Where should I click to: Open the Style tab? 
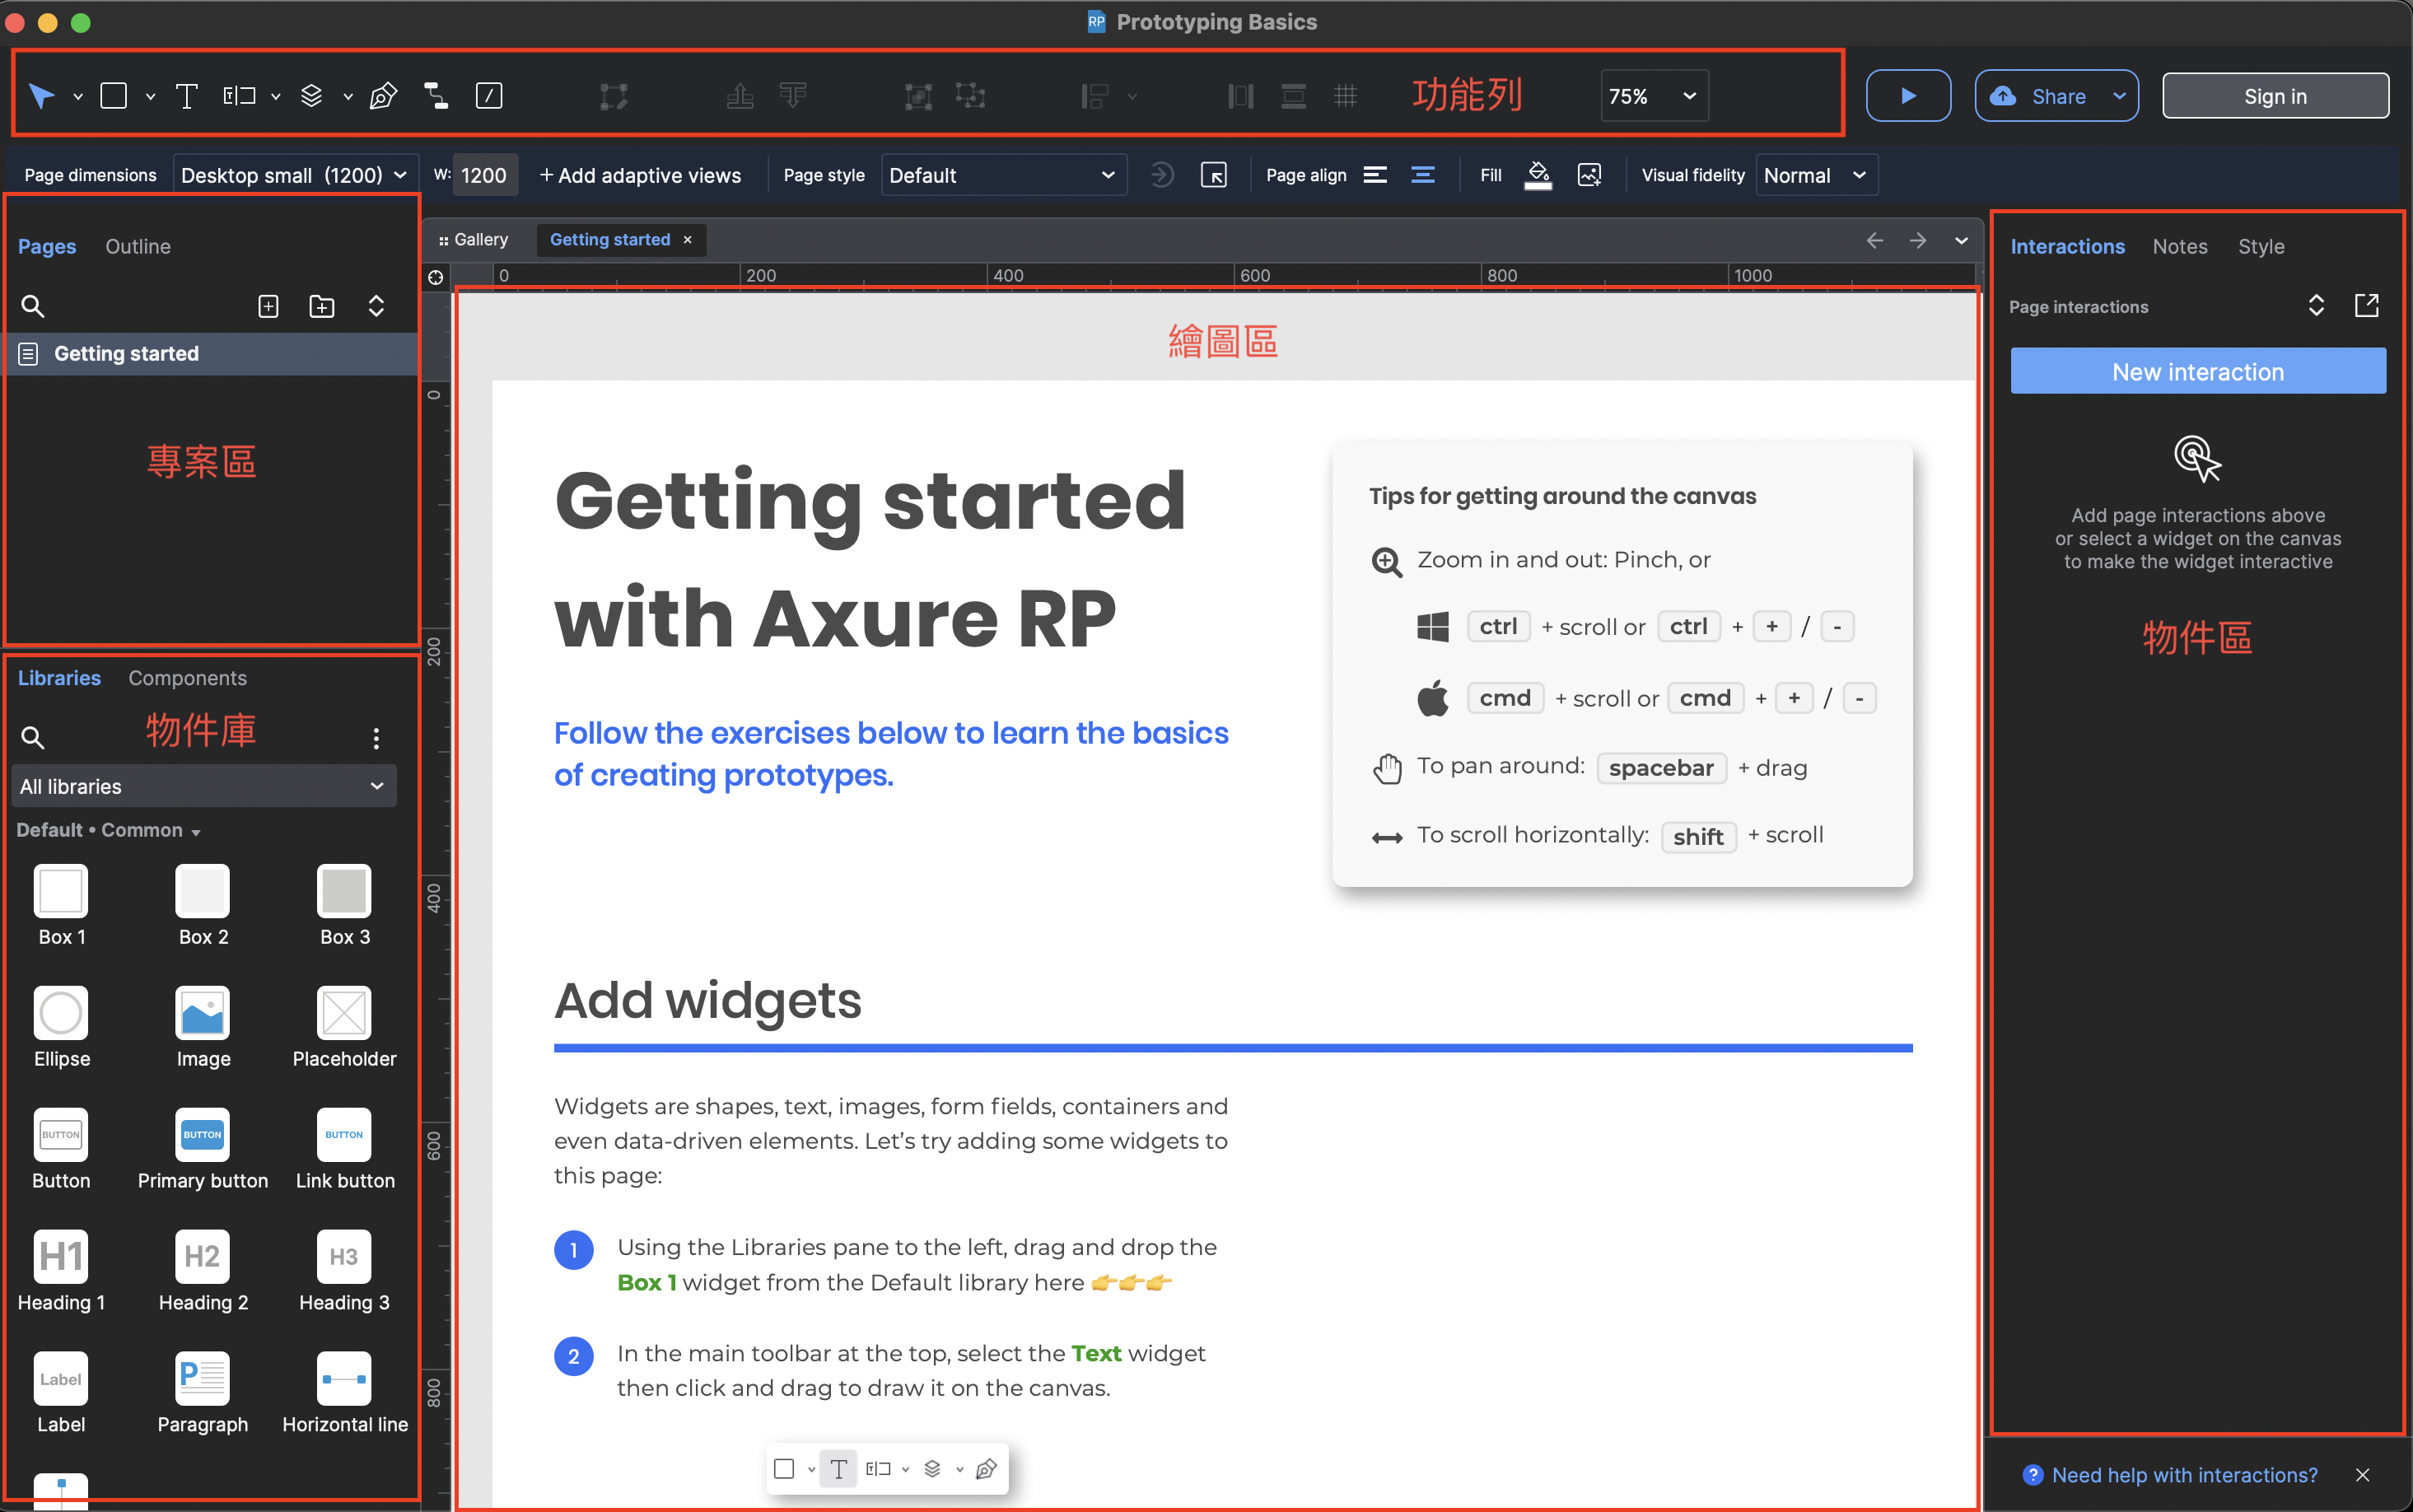[2260, 246]
